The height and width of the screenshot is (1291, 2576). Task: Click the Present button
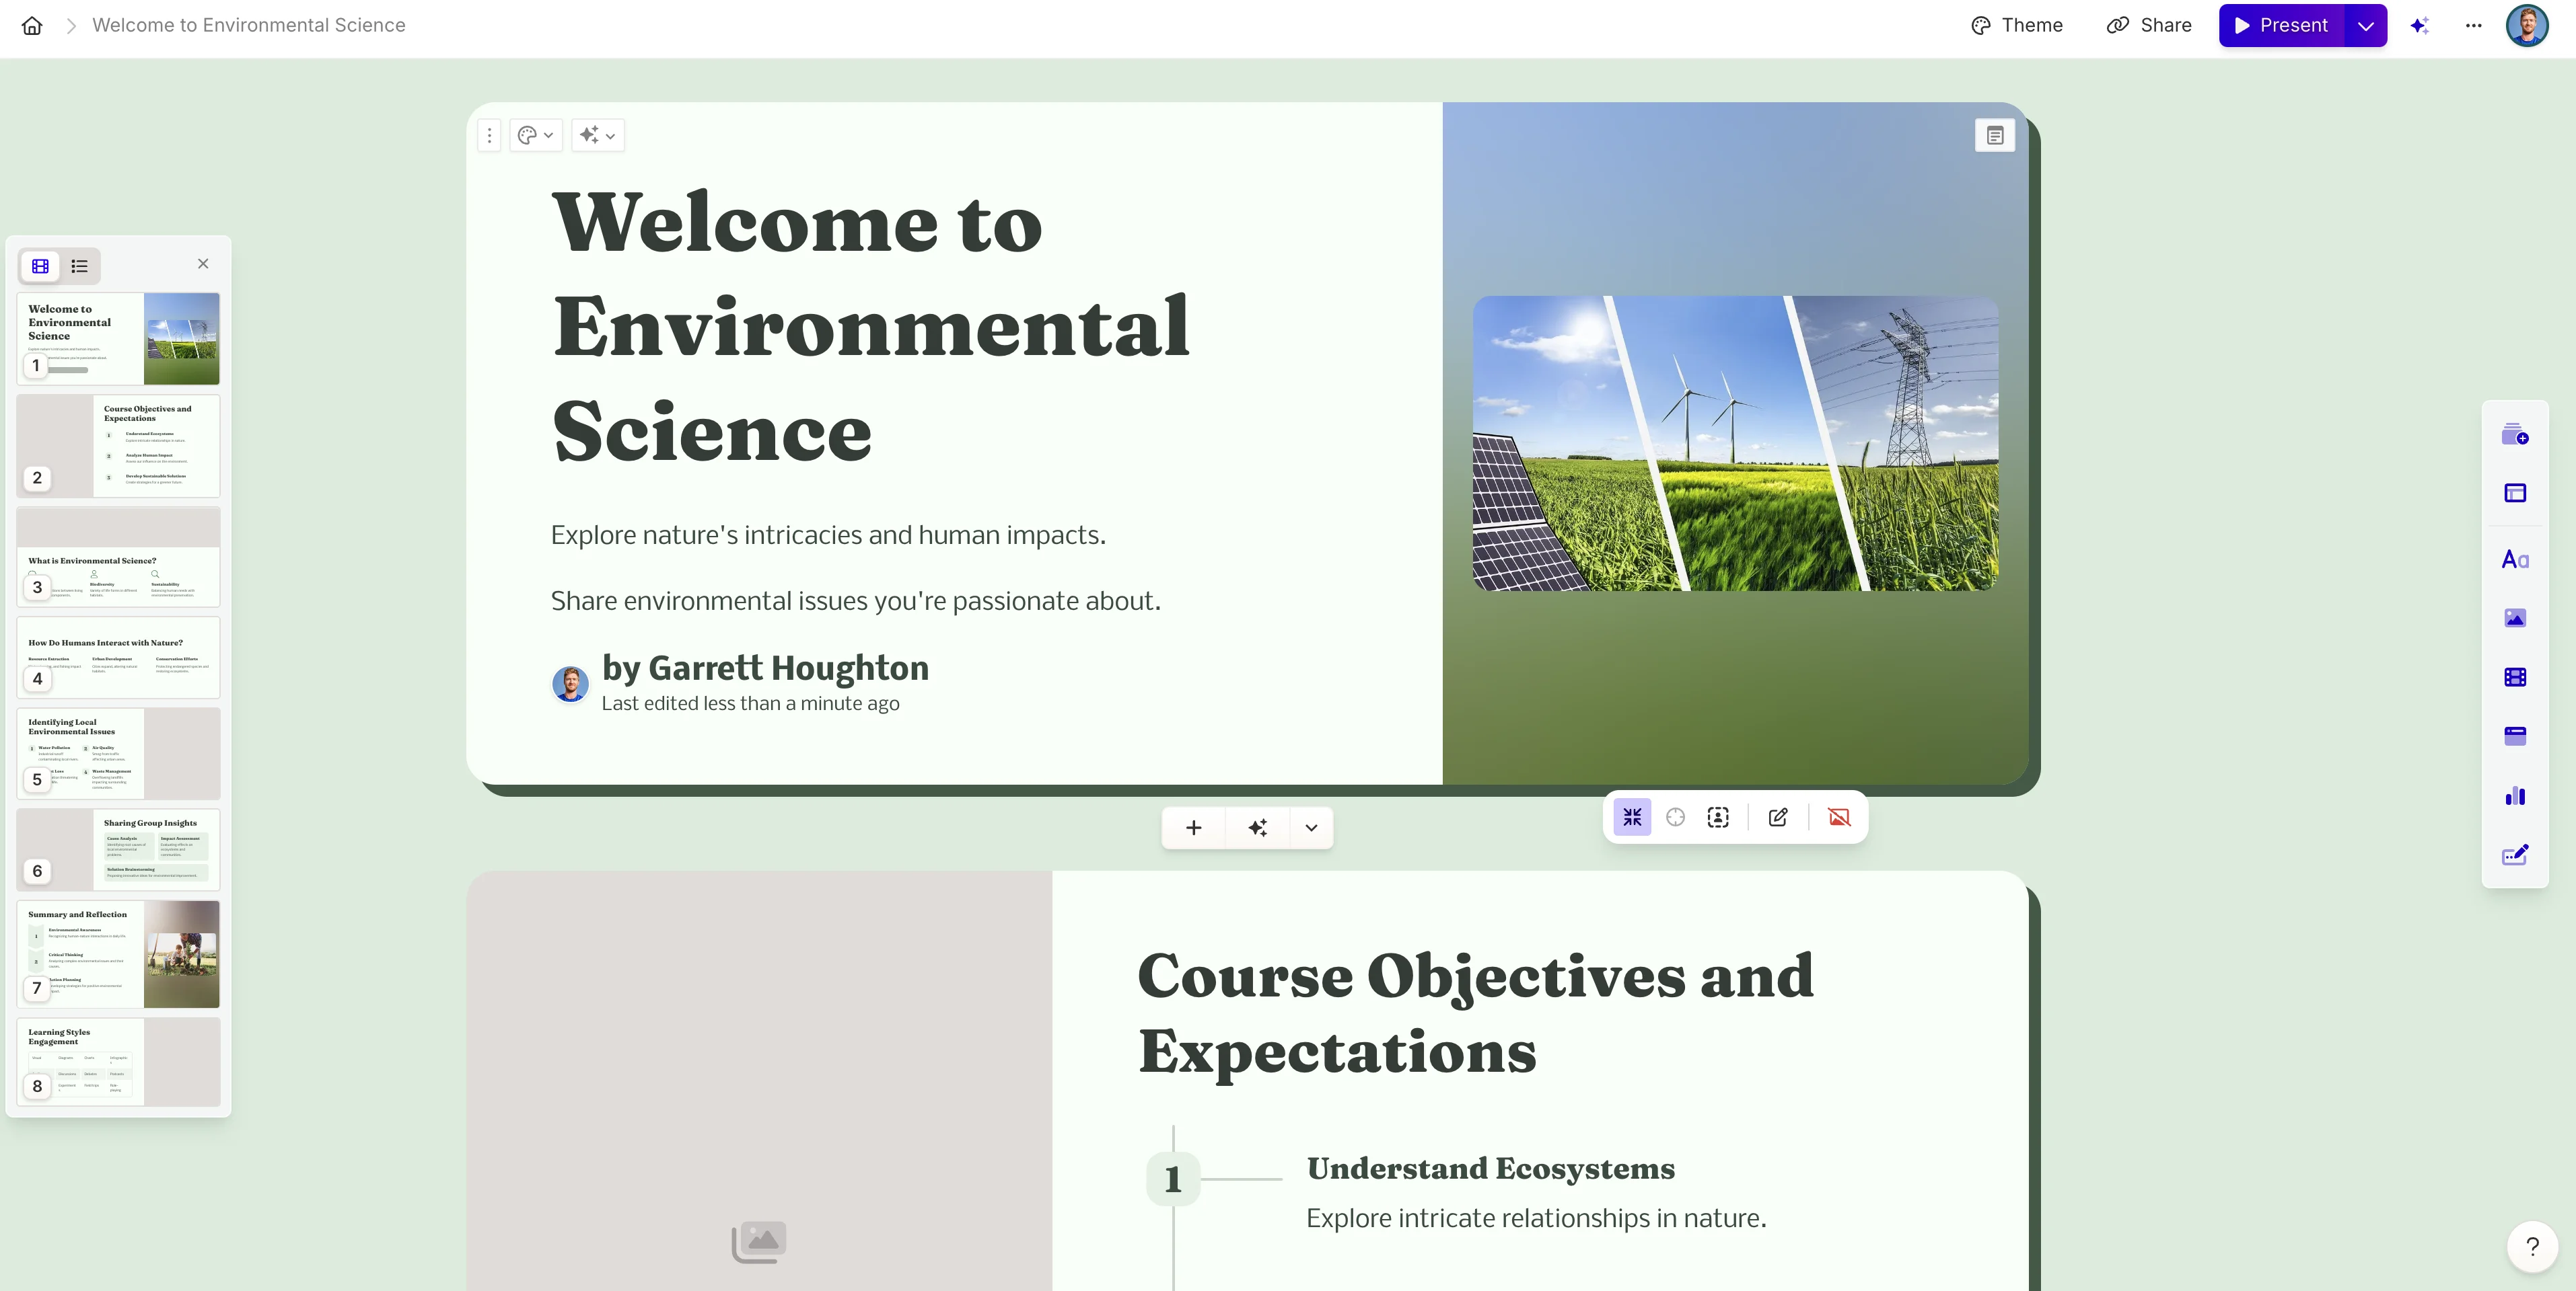[2281, 25]
